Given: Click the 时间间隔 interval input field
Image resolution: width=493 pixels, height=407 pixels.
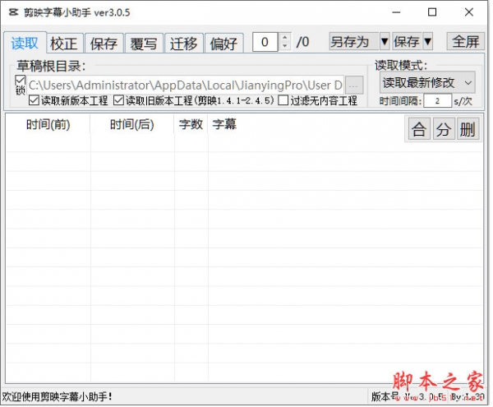Looking at the screenshot, I should [x=439, y=102].
